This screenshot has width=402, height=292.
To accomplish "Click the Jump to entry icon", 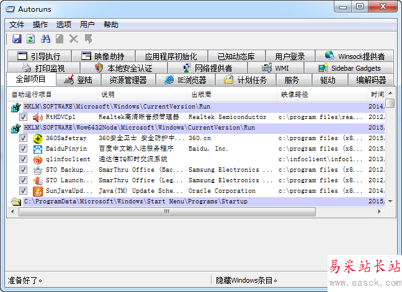I will [89, 39].
